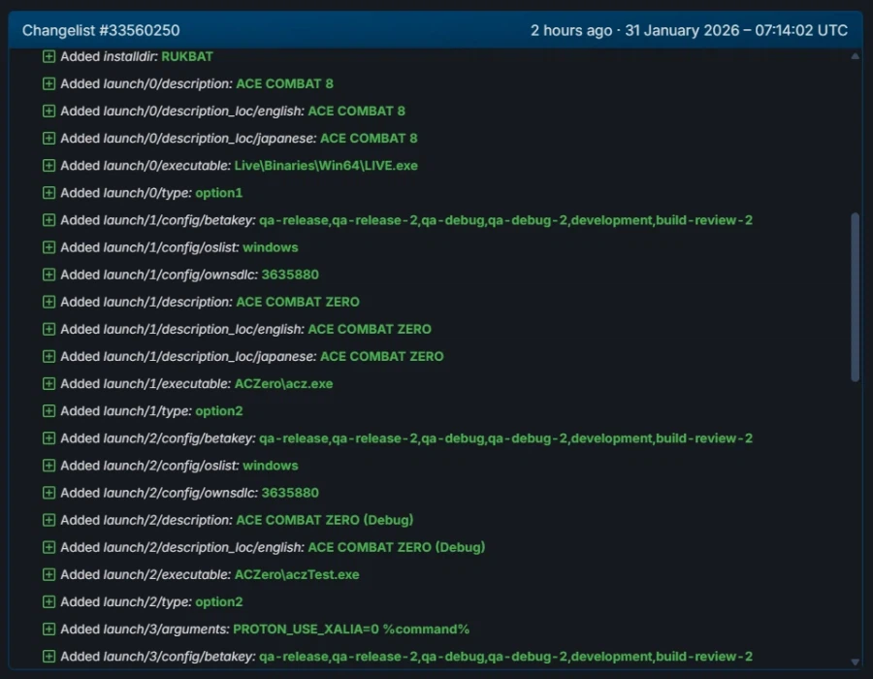The width and height of the screenshot is (873, 679).
Task: Expand launch/2/description ACE COMBAT ZERO (Debug)
Action: coord(48,520)
